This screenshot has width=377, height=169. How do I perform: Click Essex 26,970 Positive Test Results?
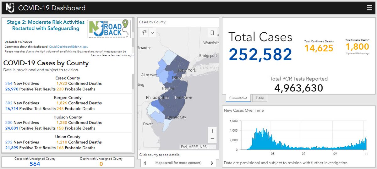pyautogui.click(x=30, y=89)
